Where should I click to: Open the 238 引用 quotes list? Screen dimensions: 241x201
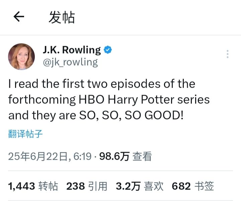click(87, 186)
